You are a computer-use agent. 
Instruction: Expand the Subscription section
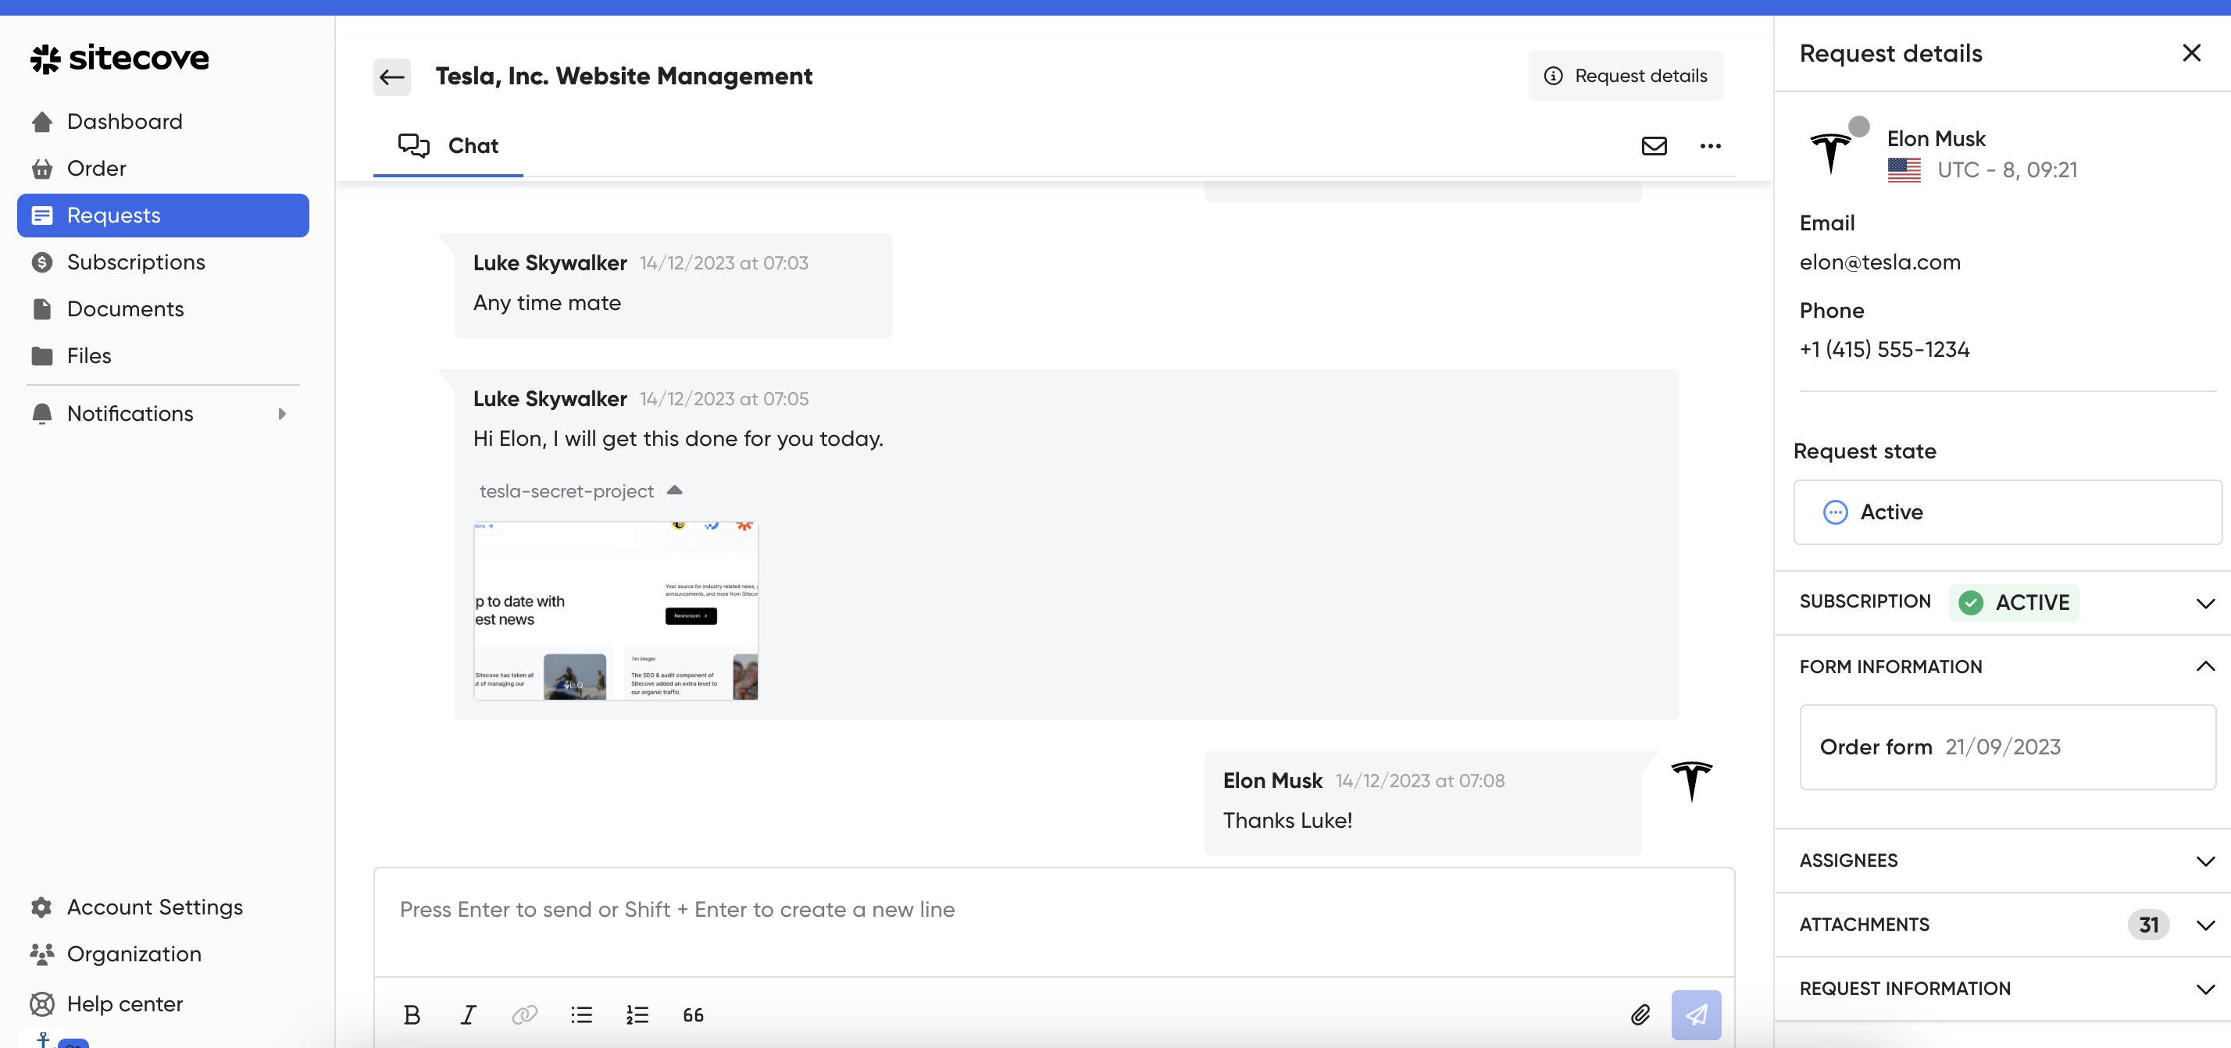pos(2204,603)
